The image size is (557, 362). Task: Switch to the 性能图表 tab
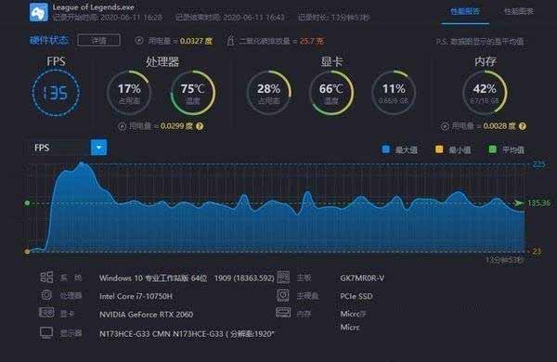click(519, 11)
